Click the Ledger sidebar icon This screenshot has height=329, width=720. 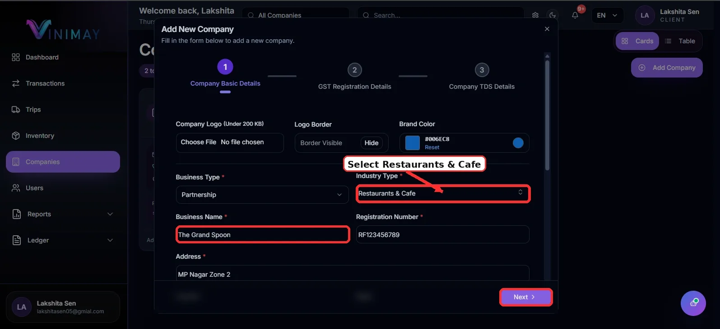tap(17, 240)
